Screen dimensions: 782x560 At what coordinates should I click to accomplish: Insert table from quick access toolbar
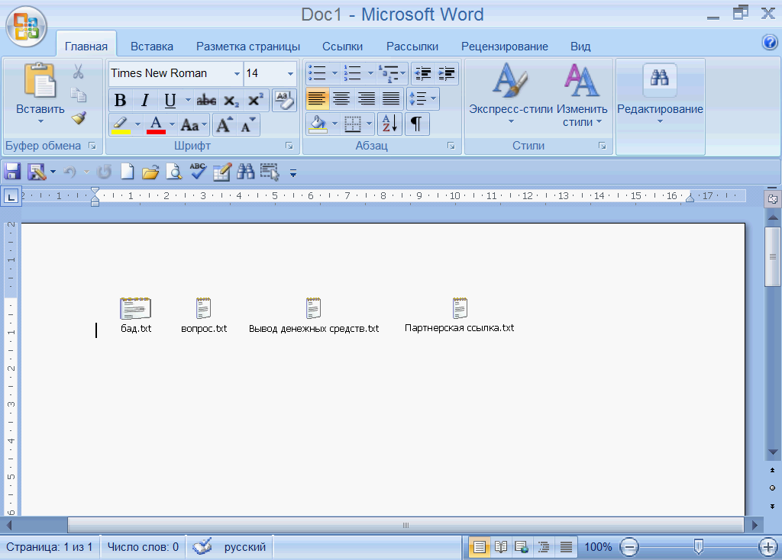[222, 172]
